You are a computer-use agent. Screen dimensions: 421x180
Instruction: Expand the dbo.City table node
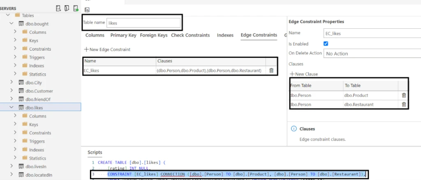tap(11, 82)
